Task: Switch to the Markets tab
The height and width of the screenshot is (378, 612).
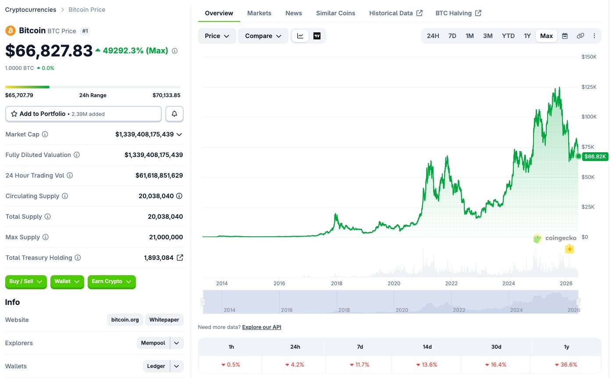Action: pos(259,13)
